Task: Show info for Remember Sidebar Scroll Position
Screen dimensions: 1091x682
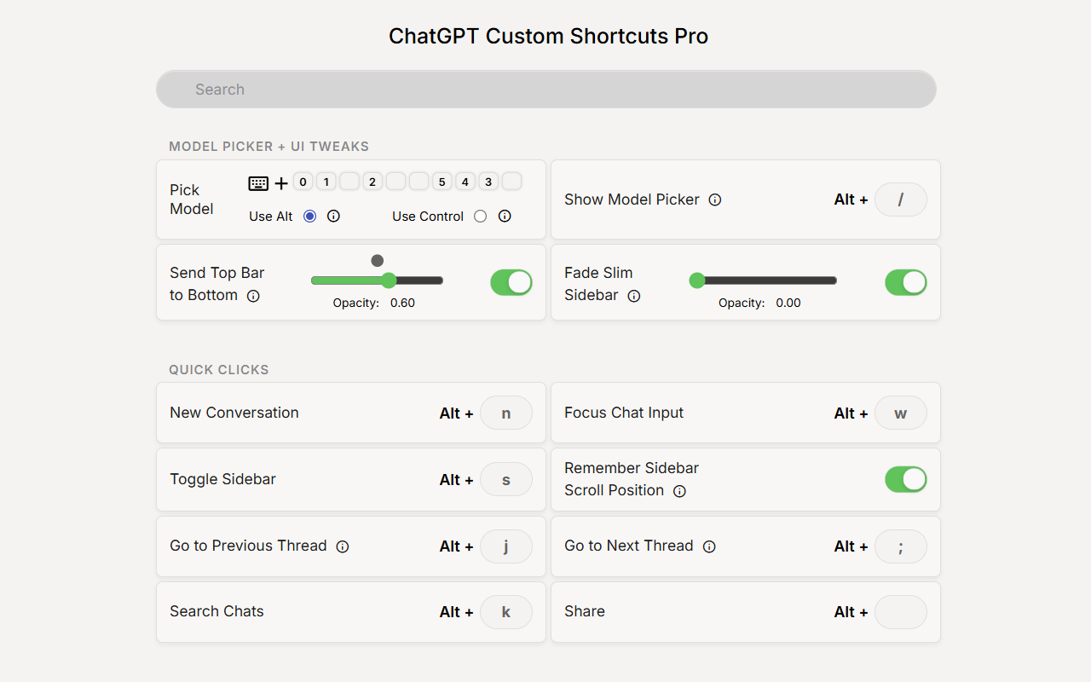Action: coord(679,491)
